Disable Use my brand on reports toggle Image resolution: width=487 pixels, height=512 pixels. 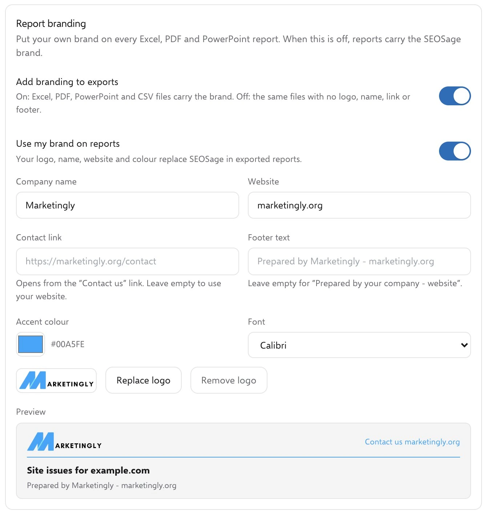click(x=455, y=151)
